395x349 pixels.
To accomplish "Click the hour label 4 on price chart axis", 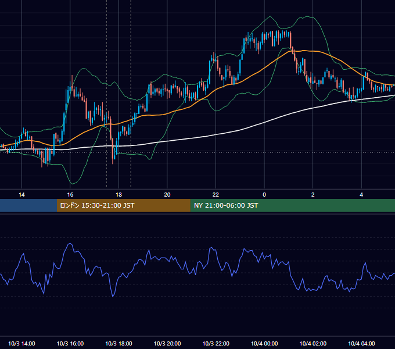I will tap(361, 195).
